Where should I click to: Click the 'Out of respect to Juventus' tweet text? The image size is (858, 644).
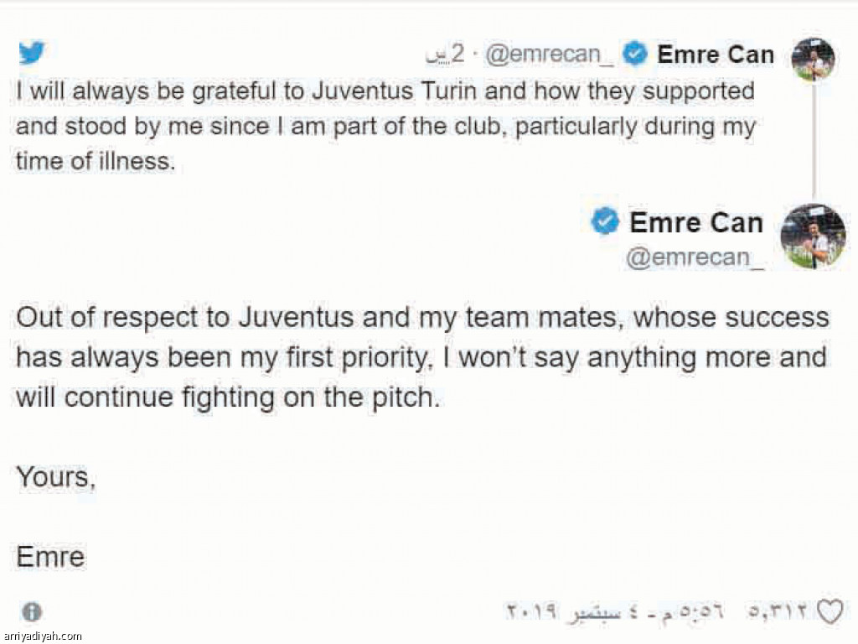(422, 358)
